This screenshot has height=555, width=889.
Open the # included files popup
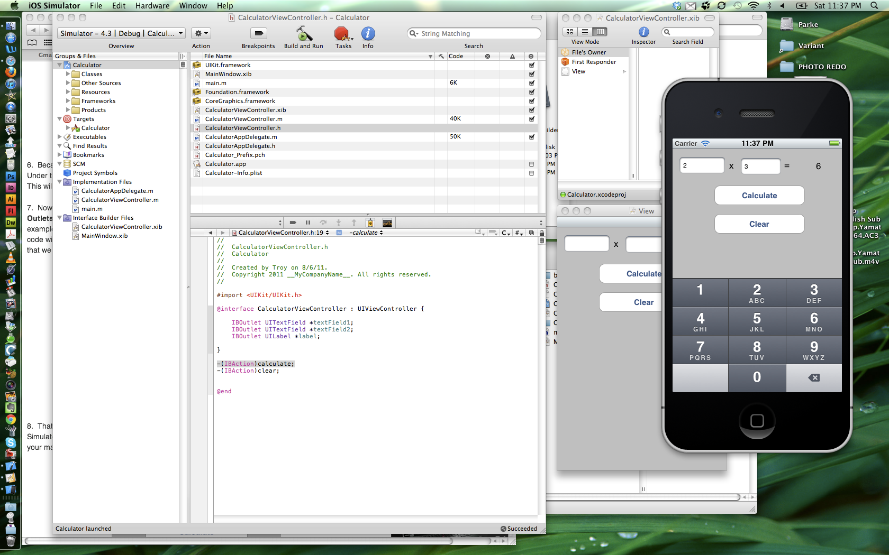coord(519,233)
